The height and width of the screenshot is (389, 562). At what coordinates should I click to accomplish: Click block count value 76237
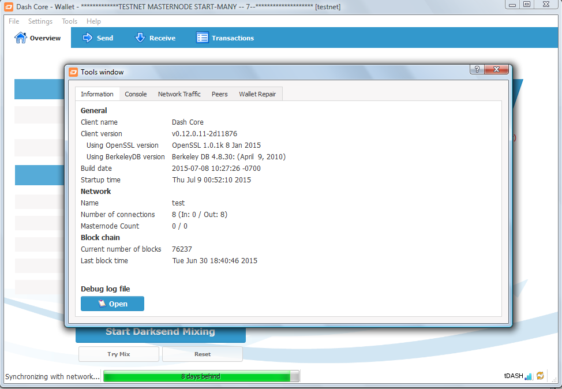coord(182,249)
